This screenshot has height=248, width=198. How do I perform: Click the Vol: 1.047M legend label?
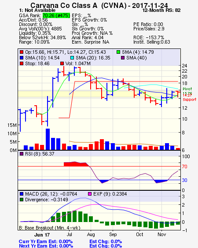click(78, 63)
